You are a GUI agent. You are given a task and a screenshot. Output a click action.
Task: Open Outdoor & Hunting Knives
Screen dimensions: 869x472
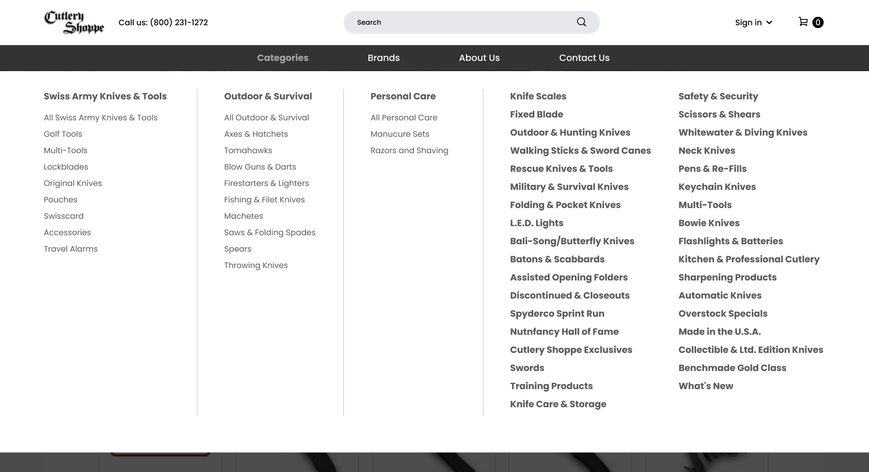570,133
